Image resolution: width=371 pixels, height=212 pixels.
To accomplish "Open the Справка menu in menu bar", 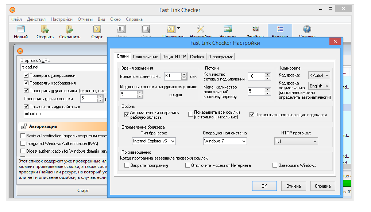I will point(134,19).
